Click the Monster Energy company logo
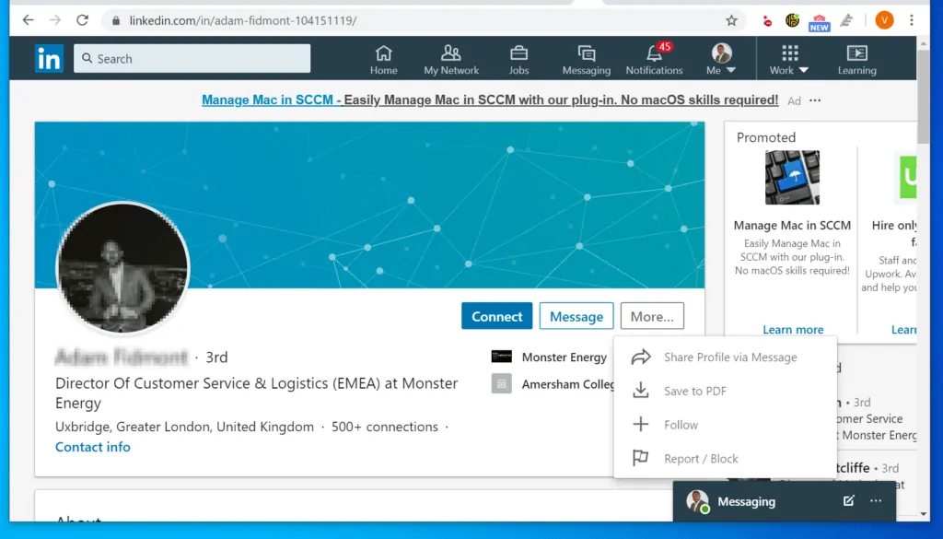Viewport: 943px width, 539px height. pos(502,357)
